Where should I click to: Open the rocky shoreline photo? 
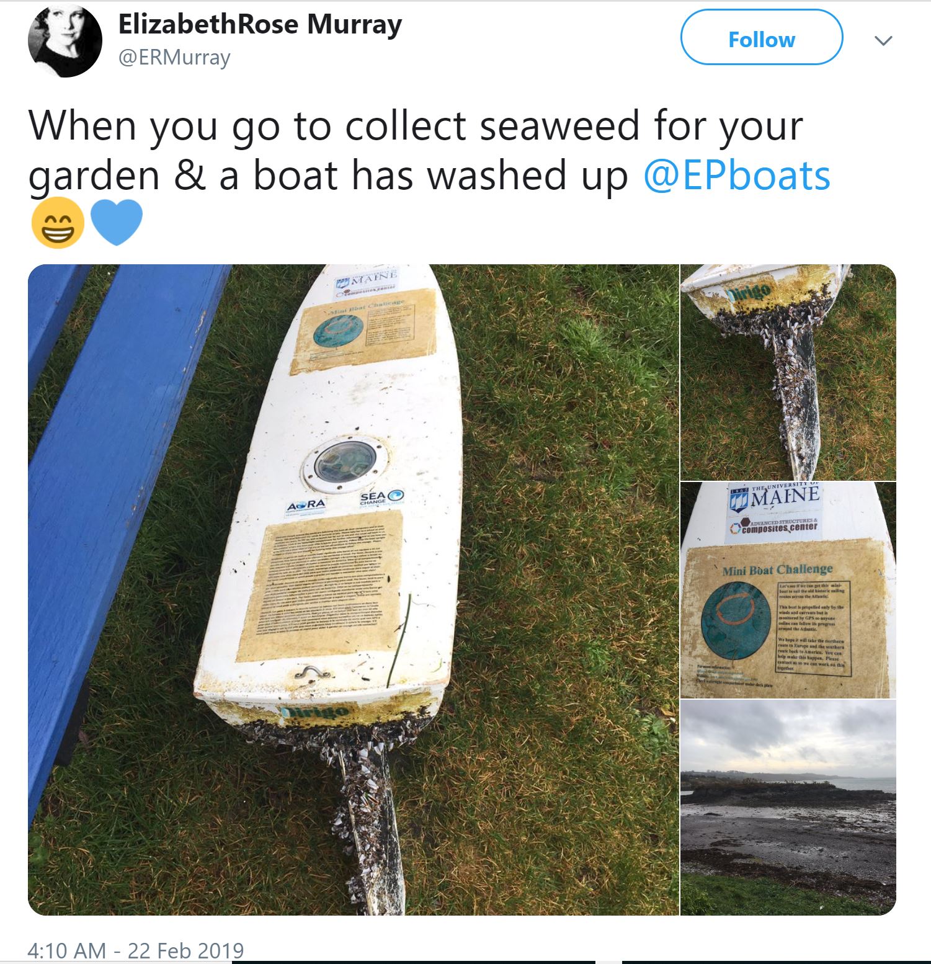tap(788, 807)
